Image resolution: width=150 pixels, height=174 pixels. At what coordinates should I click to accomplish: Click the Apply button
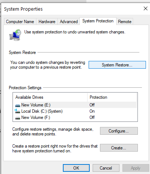click(x=136, y=168)
